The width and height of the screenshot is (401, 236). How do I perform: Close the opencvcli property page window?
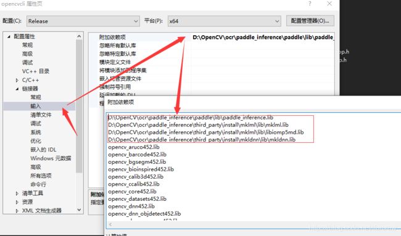(329, 4)
